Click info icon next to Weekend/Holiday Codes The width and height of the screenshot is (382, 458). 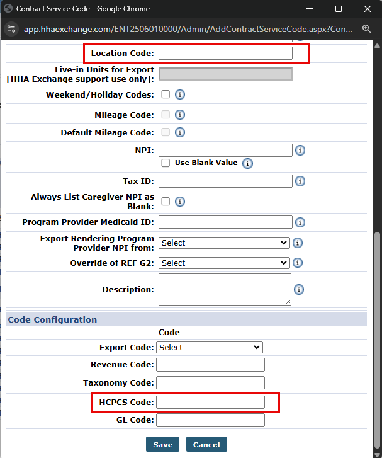coord(180,94)
